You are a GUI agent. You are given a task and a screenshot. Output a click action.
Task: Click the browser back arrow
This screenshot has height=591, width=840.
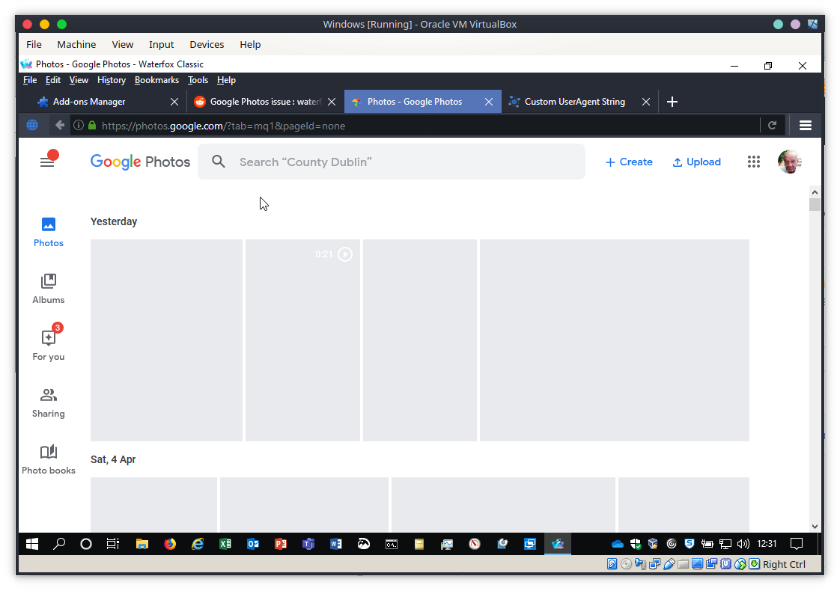click(x=59, y=125)
